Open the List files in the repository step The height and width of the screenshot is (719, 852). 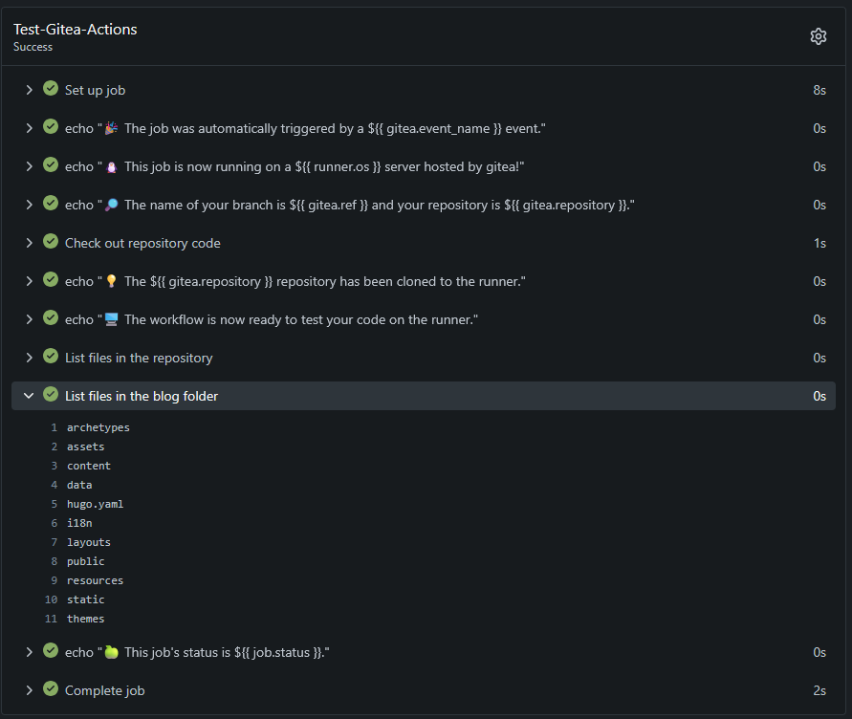(x=139, y=358)
